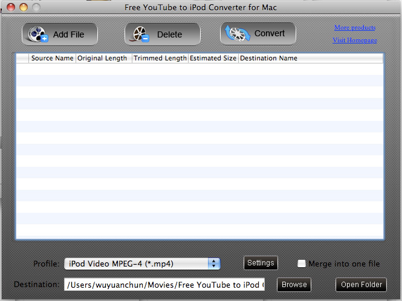Select the Trimmed Length column header
The height and width of the screenshot is (301, 402).
click(x=160, y=59)
